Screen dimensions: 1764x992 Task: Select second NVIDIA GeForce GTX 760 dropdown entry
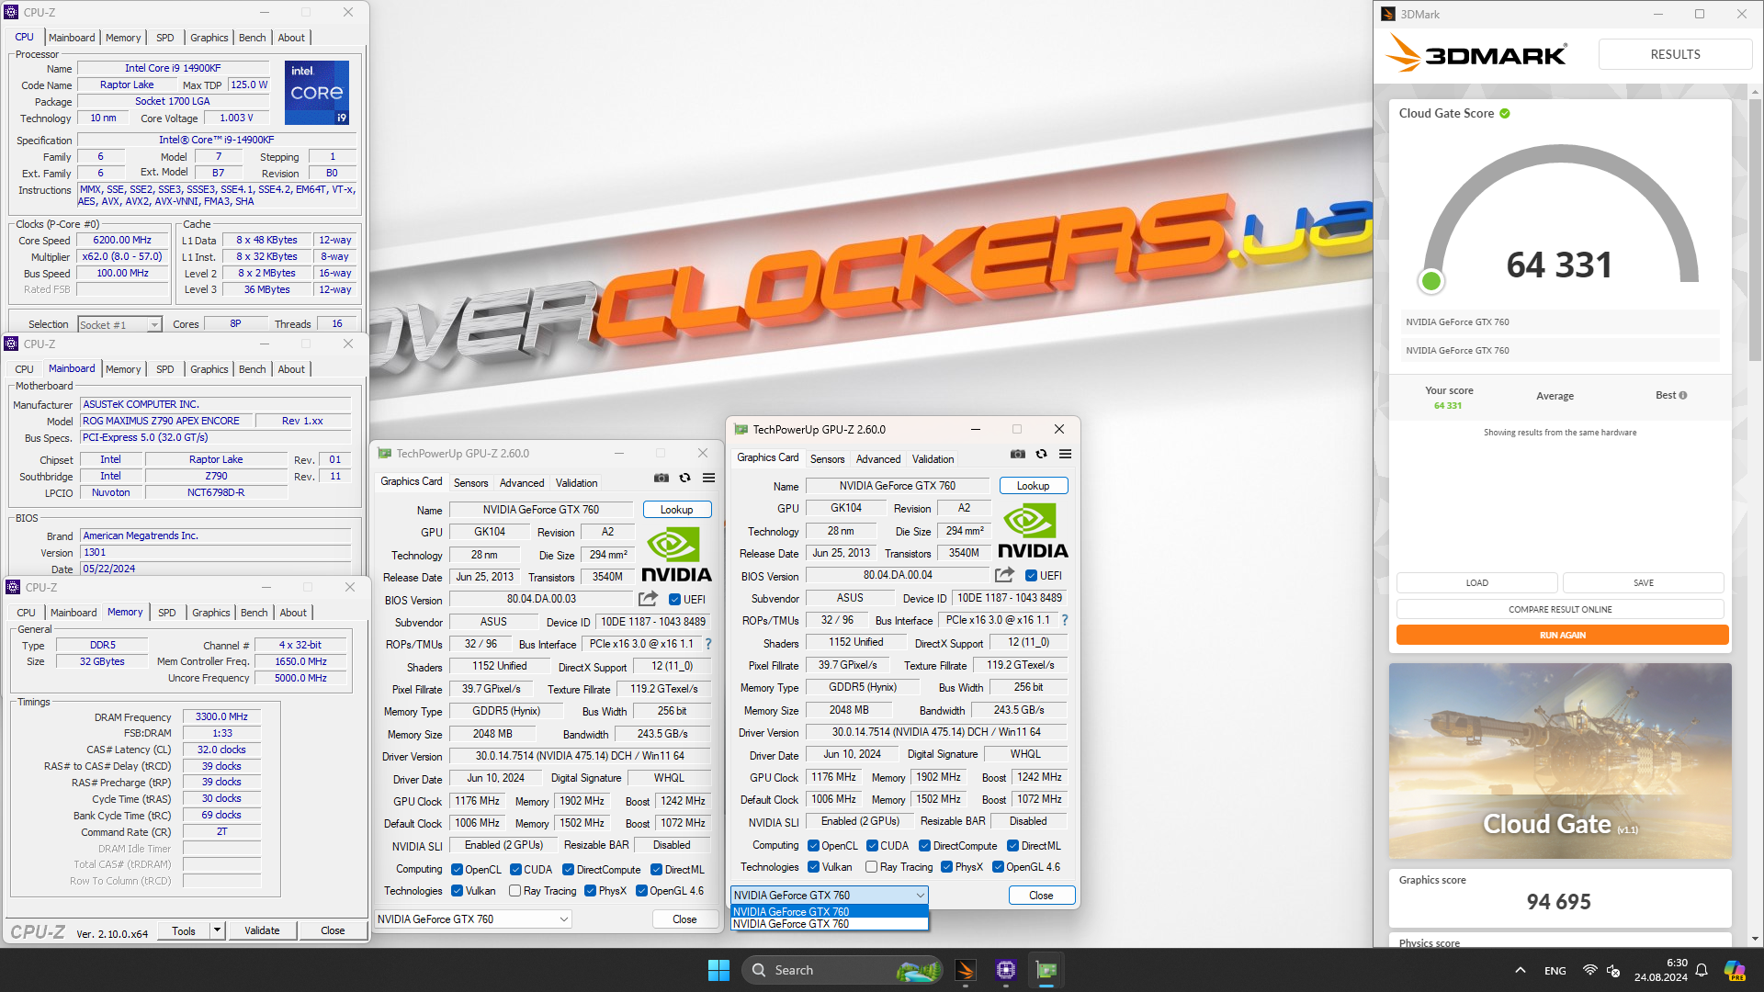829,924
